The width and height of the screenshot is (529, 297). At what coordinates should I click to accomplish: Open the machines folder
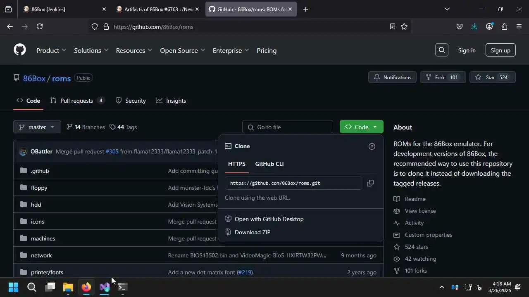coord(43,238)
